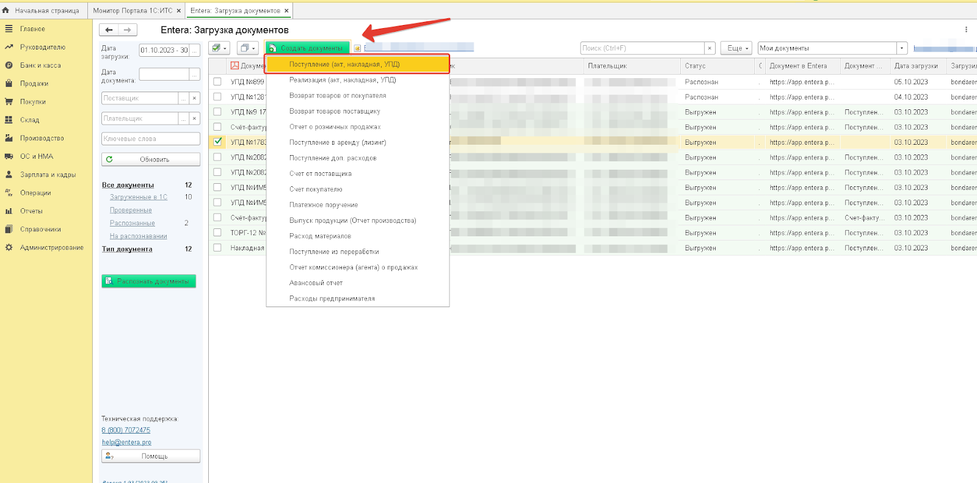Click the small icon right of Создать документы
This screenshot has width=977, height=483.
coord(357,48)
